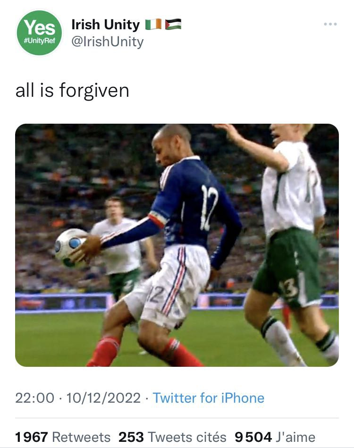View the 253 Tweets cités list
Image resolution: width=354 pixels, height=448 pixels.
(x=172, y=437)
